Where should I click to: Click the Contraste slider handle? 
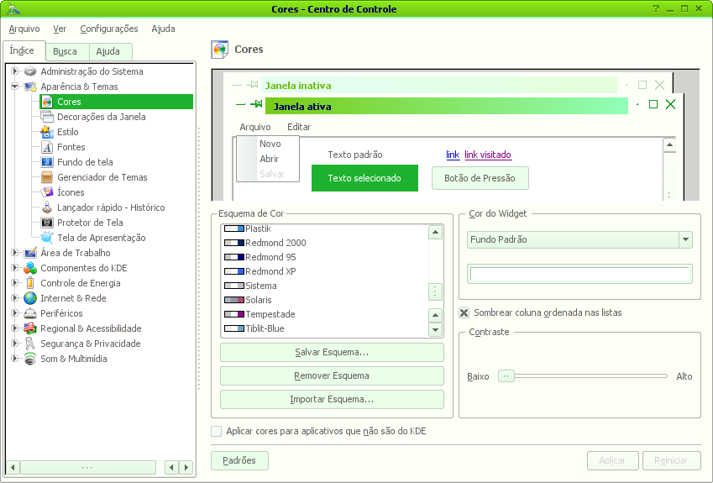pyautogui.click(x=506, y=376)
